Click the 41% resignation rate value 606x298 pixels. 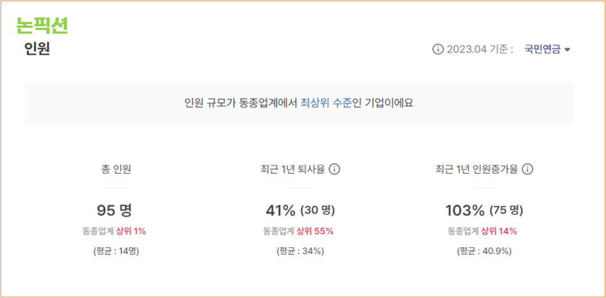coord(280,211)
